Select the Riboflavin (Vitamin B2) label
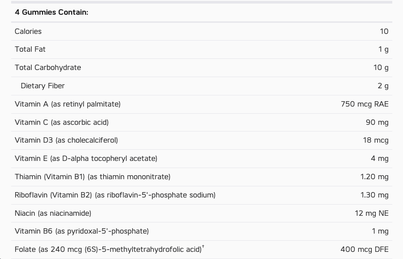Image resolution: width=403 pixels, height=259 pixels. point(115,195)
